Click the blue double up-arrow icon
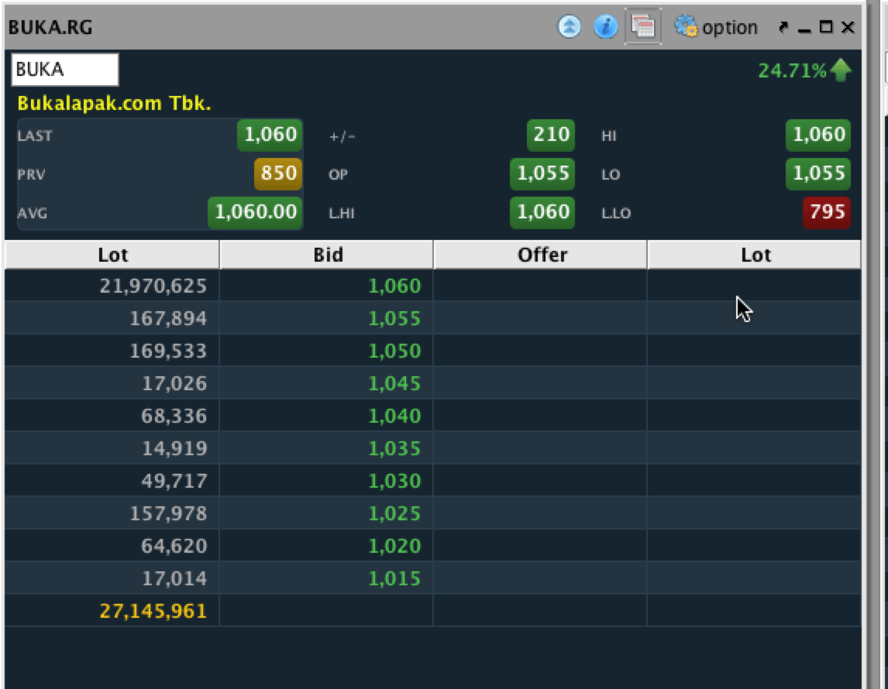 570,26
